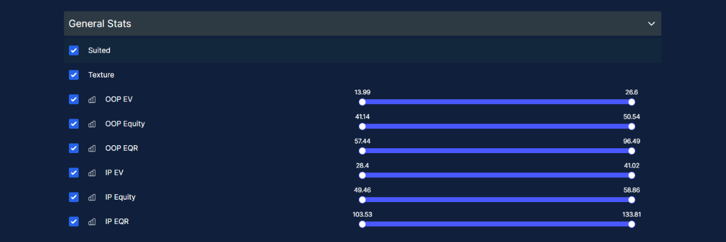Click the Suited row label
Image resolution: width=726 pixels, height=242 pixels.
(x=99, y=50)
